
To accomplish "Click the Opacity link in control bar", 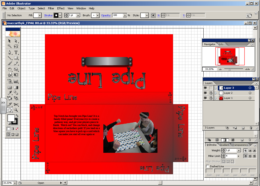I will (106, 15).
